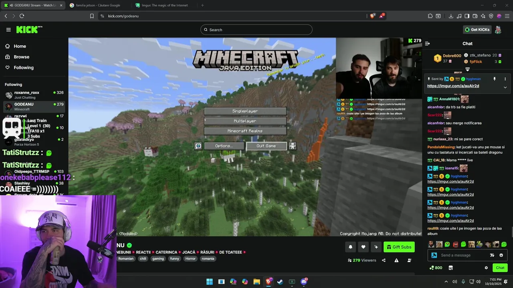Open Steam from the taskbar
Viewport: 513px width, 288px height.
(x=280, y=282)
